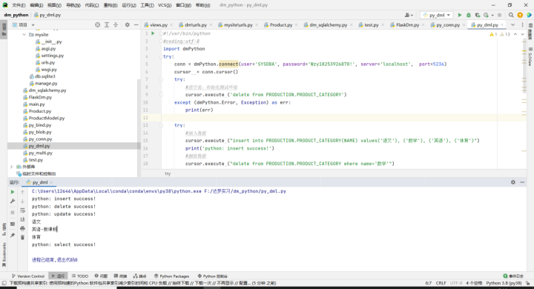This screenshot has height=289, width=534.
Task: Click CRLF line separator in status bar
Action: point(441,283)
